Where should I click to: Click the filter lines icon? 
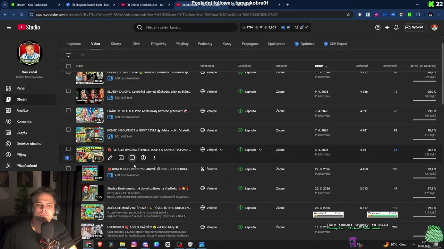click(68, 55)
